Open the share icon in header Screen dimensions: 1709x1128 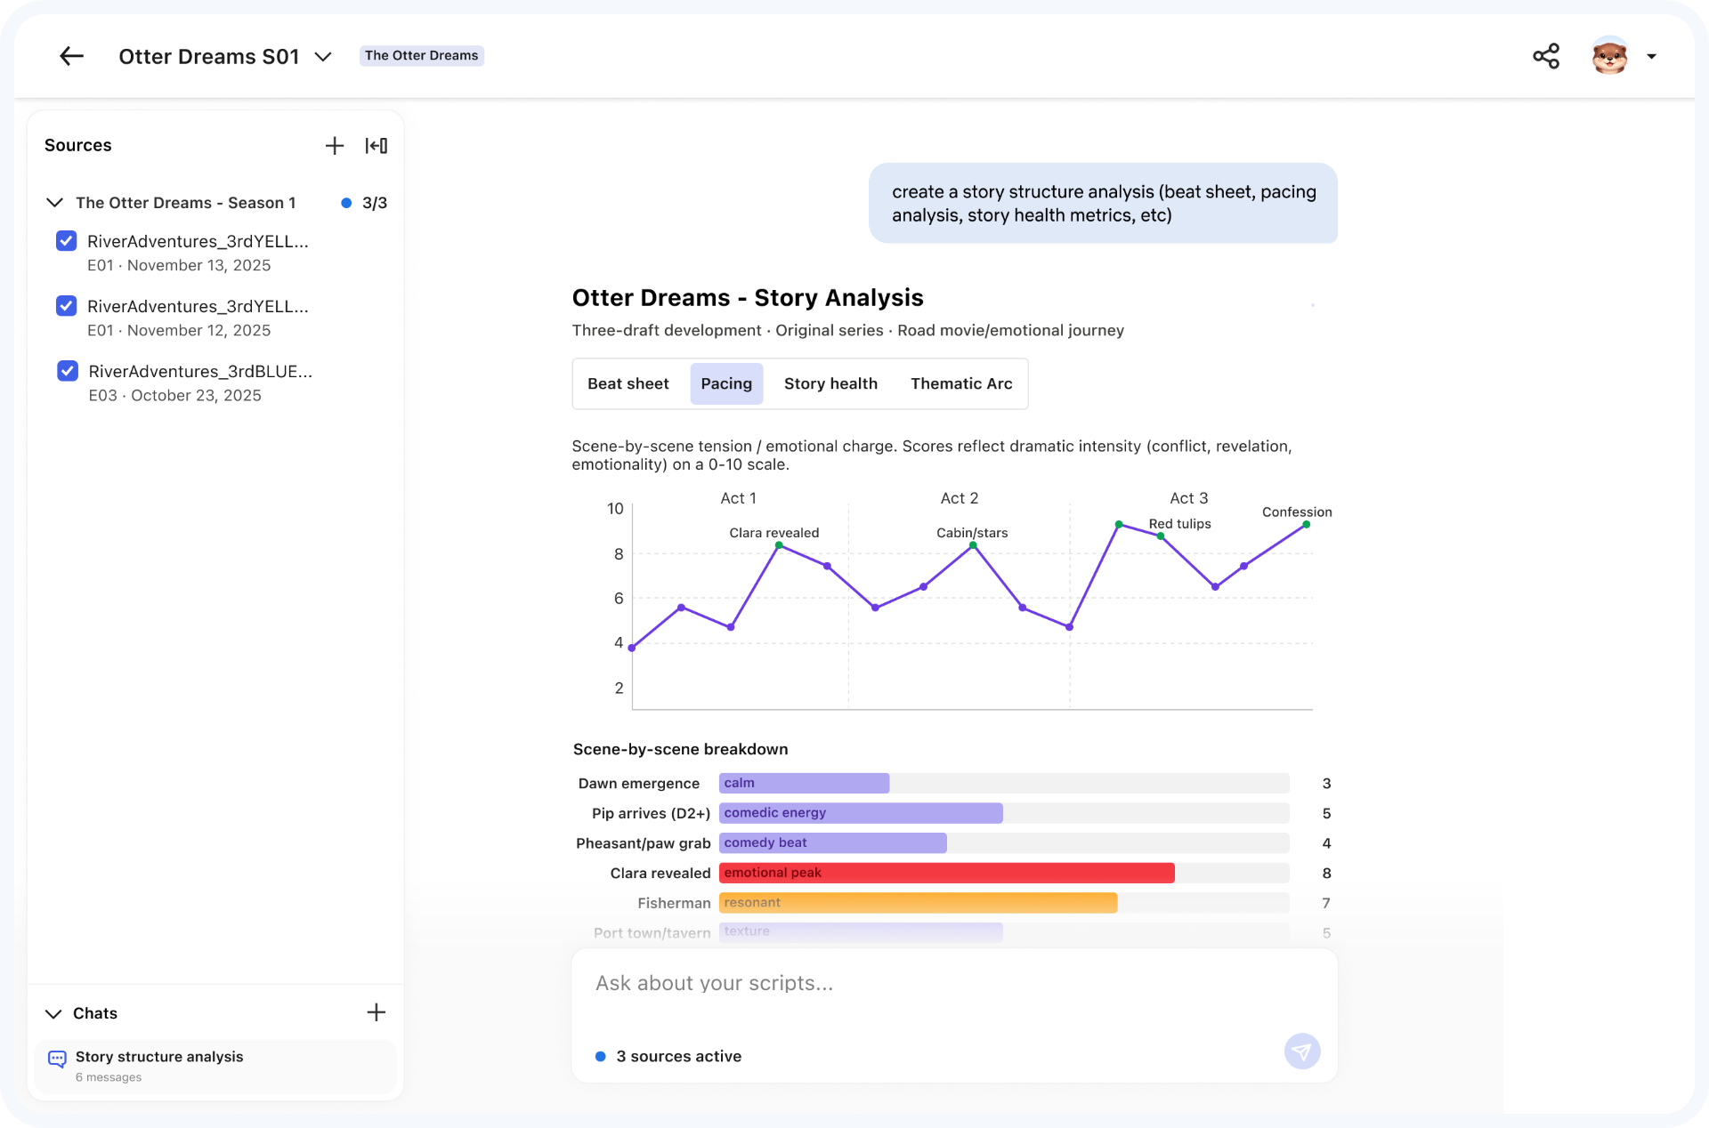1546,56
